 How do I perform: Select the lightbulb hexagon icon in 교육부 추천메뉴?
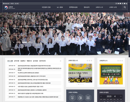click(72, 98)
